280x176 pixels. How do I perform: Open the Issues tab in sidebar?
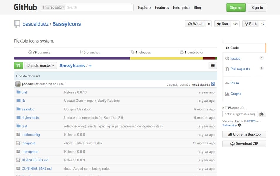235,58
